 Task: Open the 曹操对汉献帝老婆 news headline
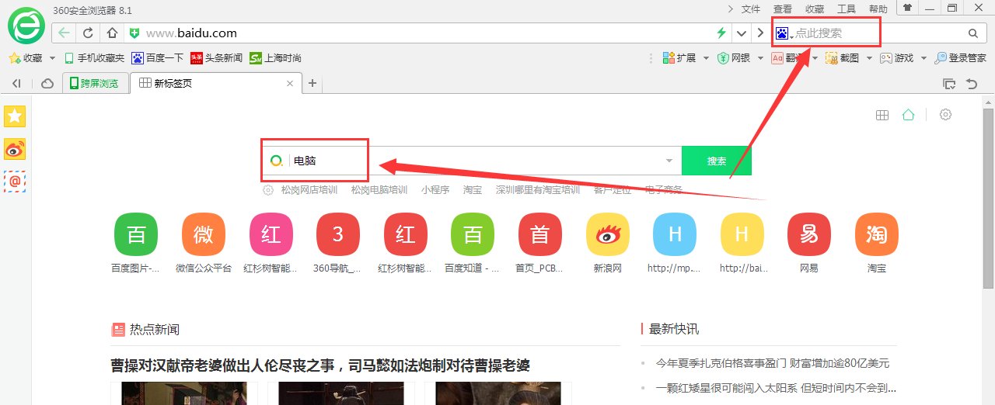click(x=321, y=365)
